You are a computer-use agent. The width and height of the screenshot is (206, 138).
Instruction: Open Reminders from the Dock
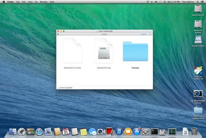(x=74, y=131)
